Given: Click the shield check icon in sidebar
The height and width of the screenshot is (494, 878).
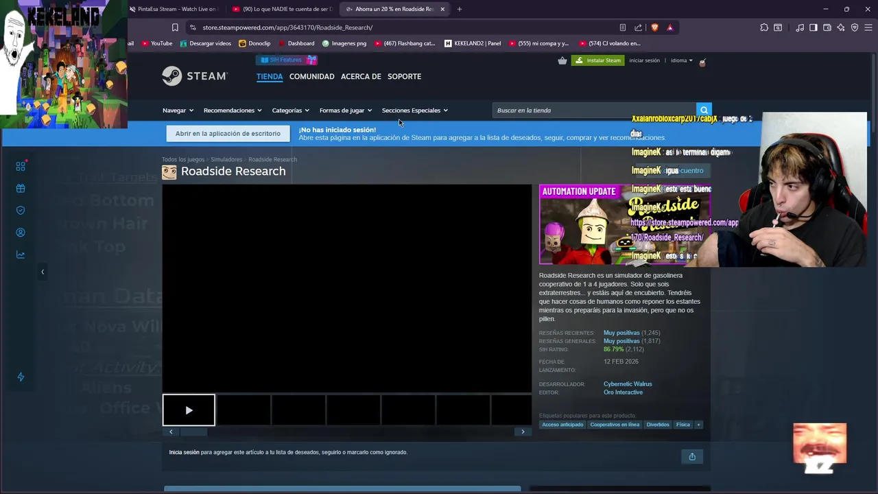Looking at the screenshot, I should click(x=21, y=210).
